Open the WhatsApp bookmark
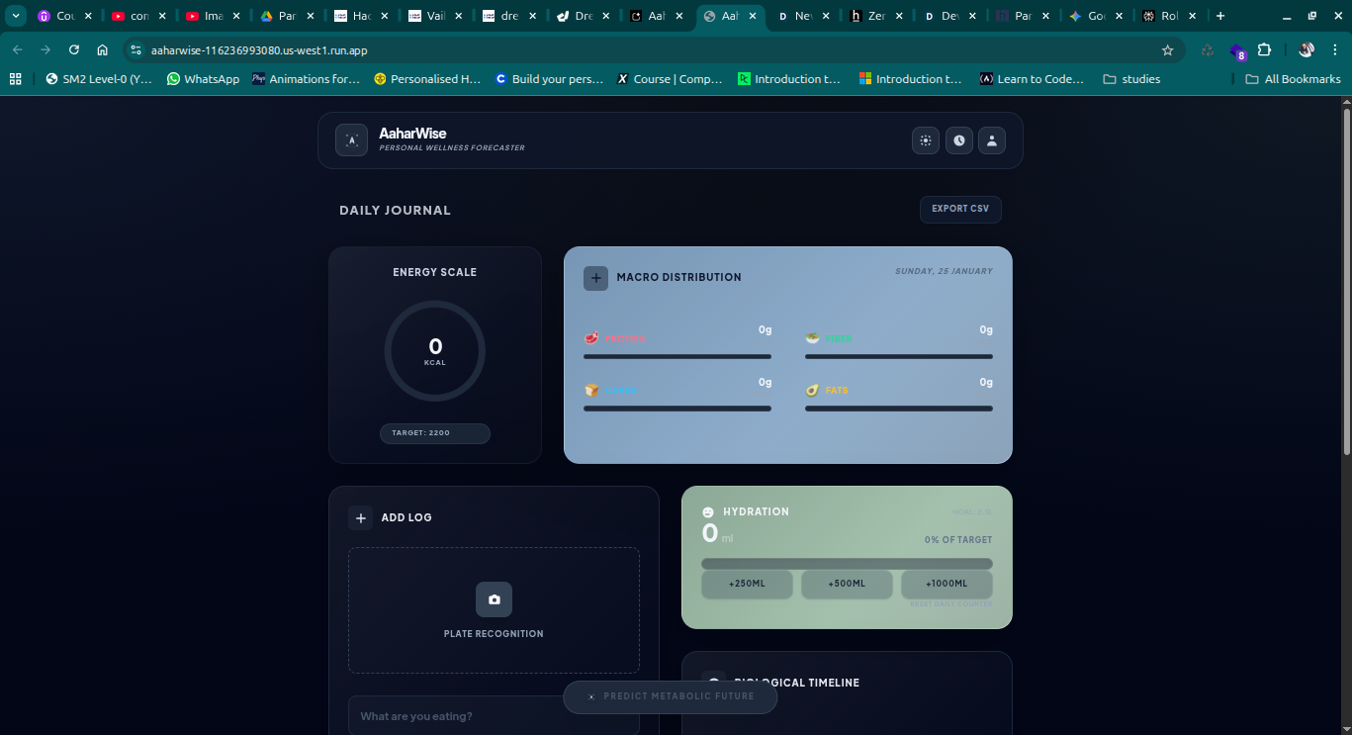The width and height of the screenshot is (1352, 735). click(x=203, y=79)
